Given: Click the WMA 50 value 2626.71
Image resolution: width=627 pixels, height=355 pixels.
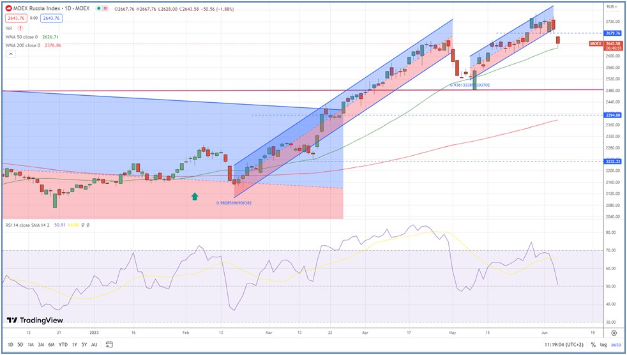Looking at the screenshot, I should point(50,37).
